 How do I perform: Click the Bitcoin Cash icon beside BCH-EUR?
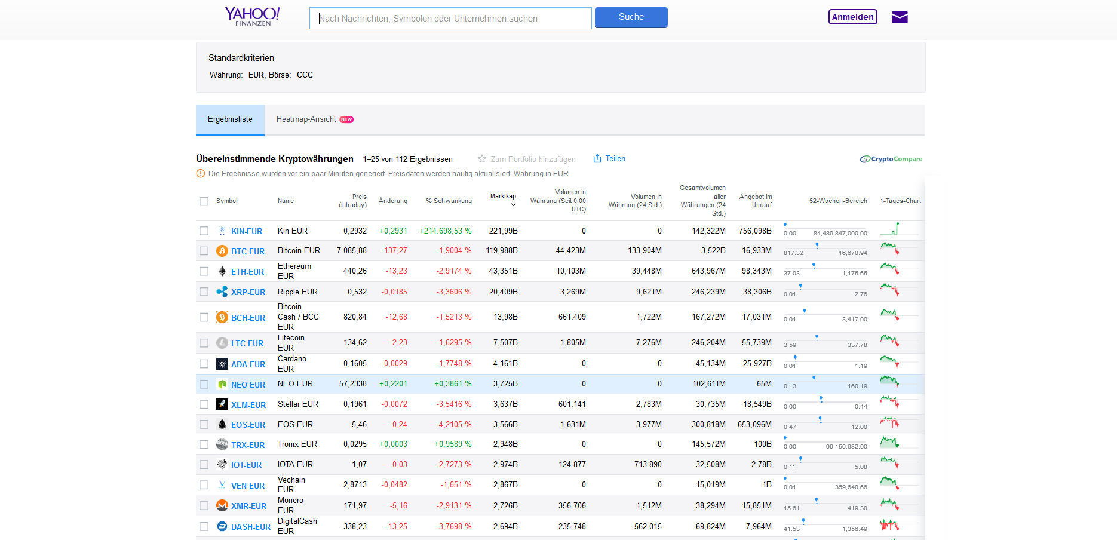[x=222, y=317]
